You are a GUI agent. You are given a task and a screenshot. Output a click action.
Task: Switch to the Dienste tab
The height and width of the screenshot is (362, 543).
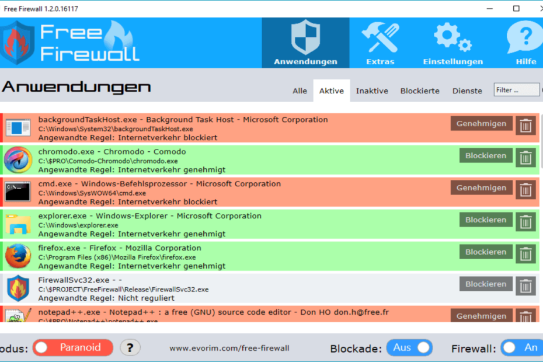[x=467, y=90]
